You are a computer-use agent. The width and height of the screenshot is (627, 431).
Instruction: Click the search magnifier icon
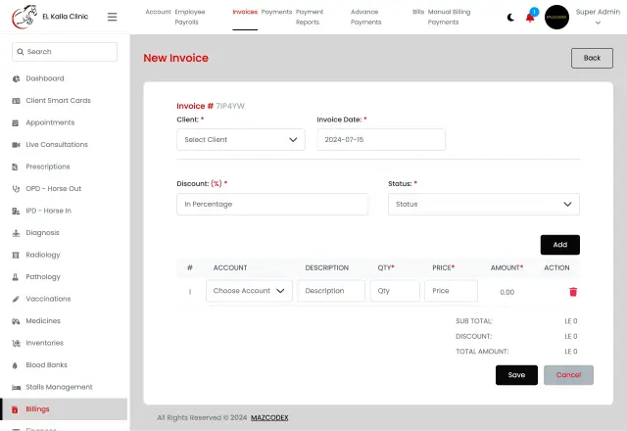click(21, 52)
